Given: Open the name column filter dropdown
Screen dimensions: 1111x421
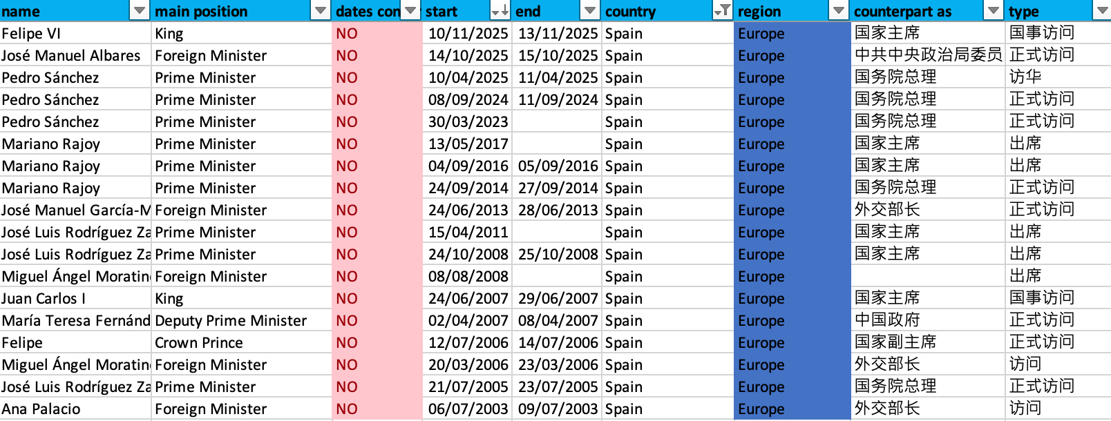Looking at the screenshot, I should click(140, 11).
